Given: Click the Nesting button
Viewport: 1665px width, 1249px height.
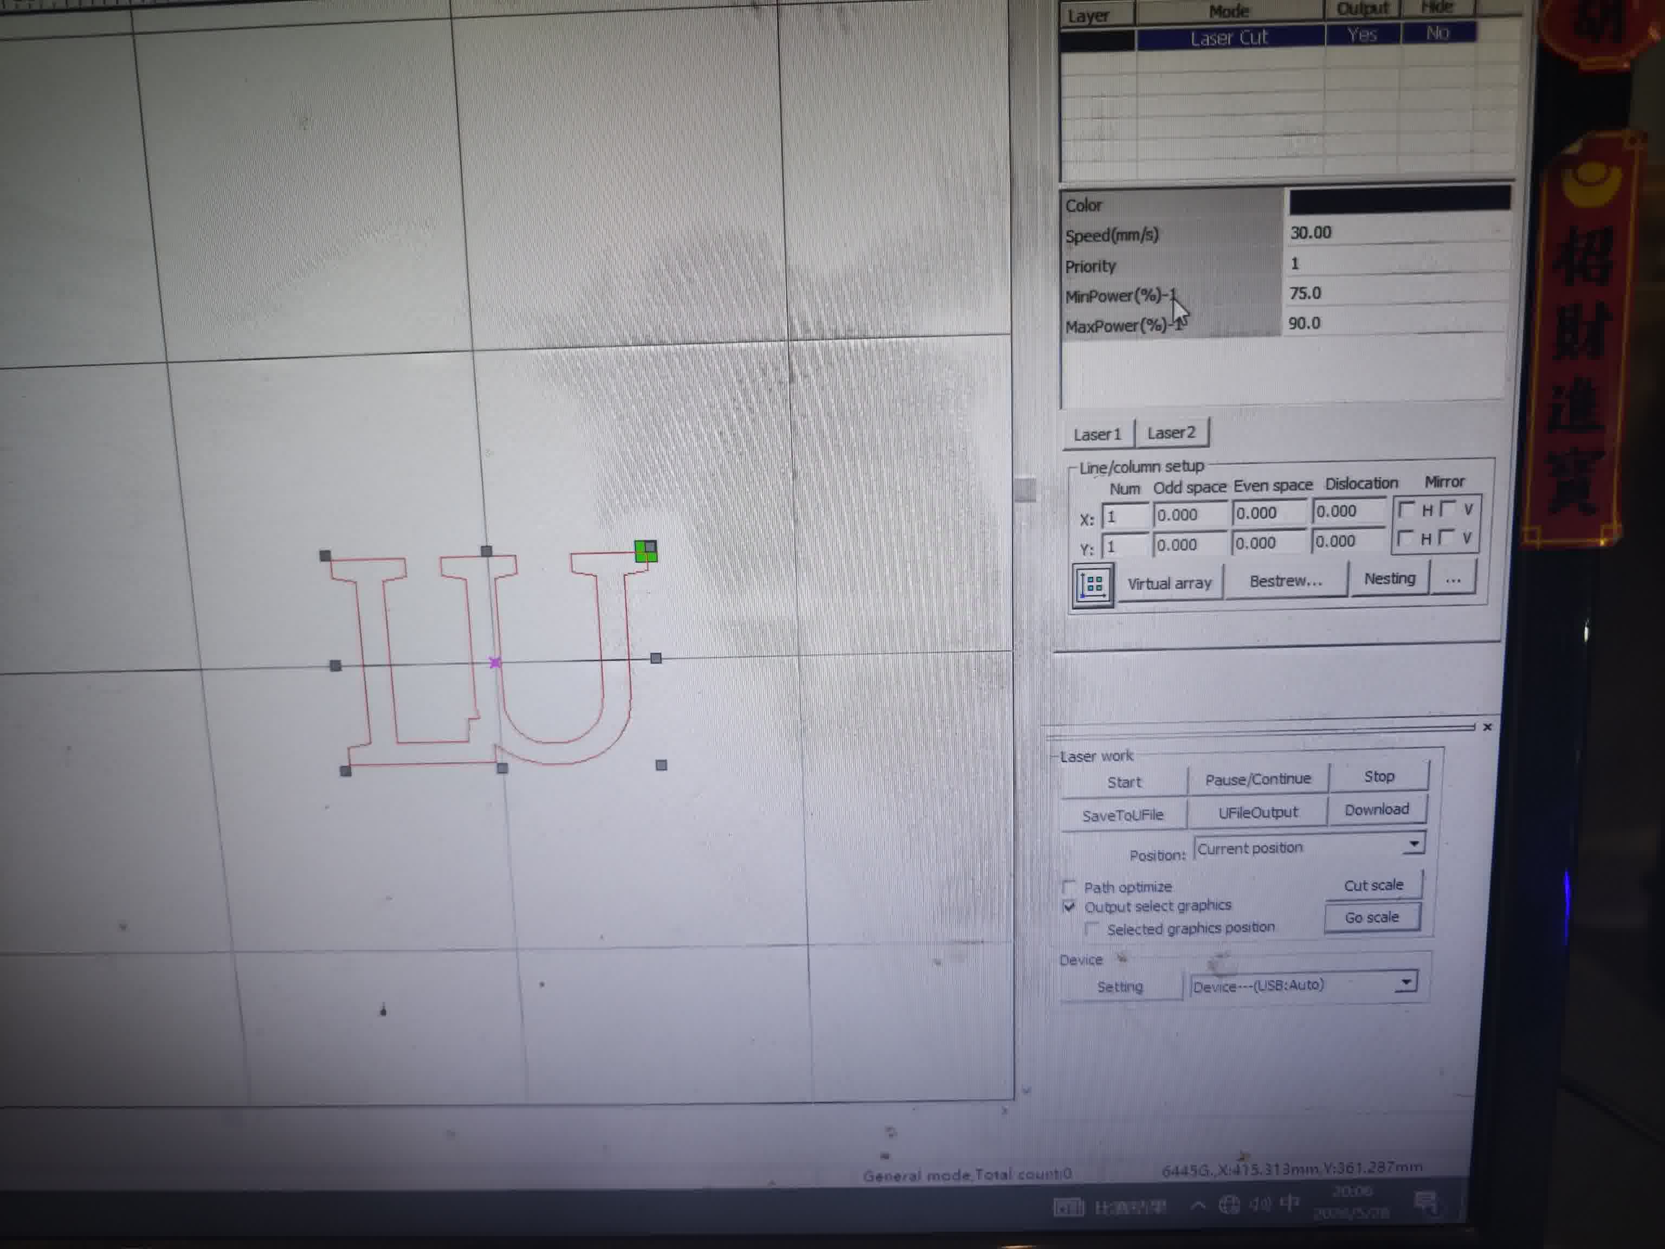Looking at the screenshot, I should click(1390, 578).
